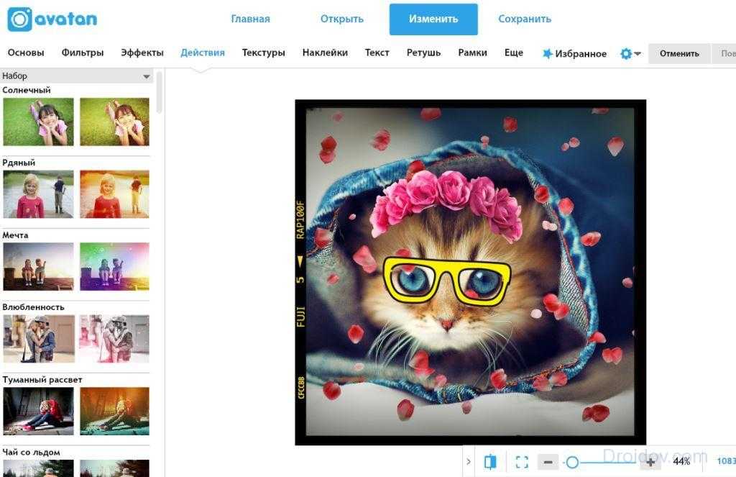Click the zoom slider handle

[572, 462]
